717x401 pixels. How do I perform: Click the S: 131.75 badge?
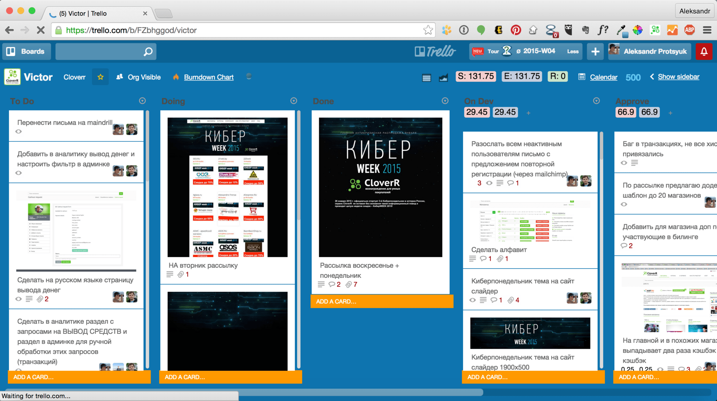click(x=476, y=76)
